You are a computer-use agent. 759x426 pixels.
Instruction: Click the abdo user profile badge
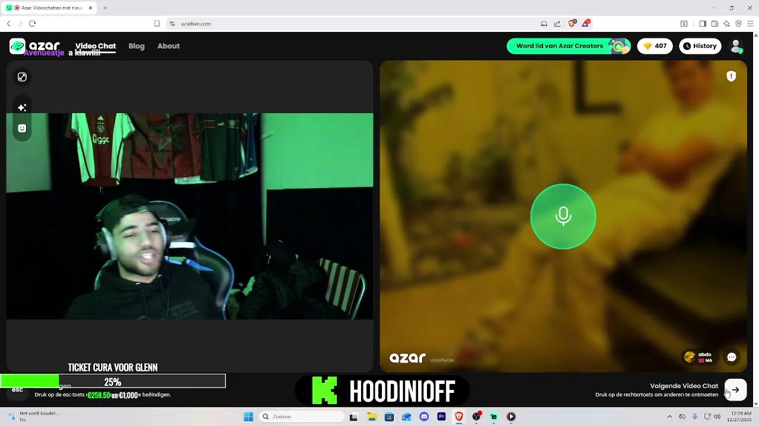pyautogui.click(x=699, y=357)
